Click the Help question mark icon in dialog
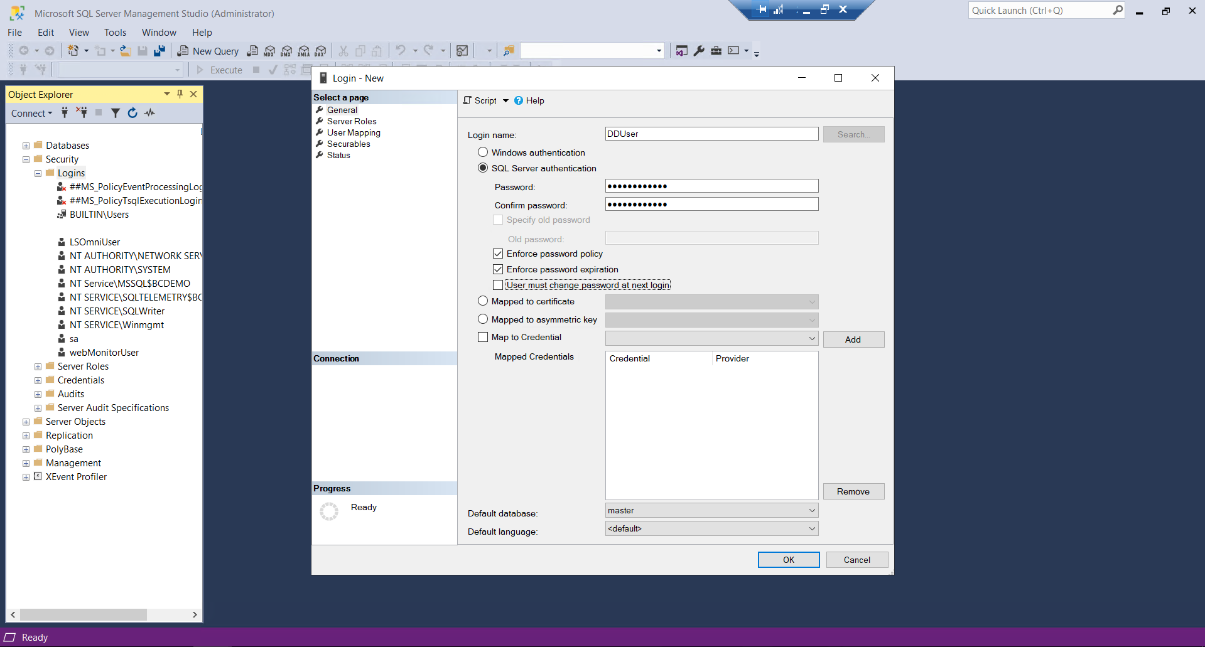 point(519,100)
